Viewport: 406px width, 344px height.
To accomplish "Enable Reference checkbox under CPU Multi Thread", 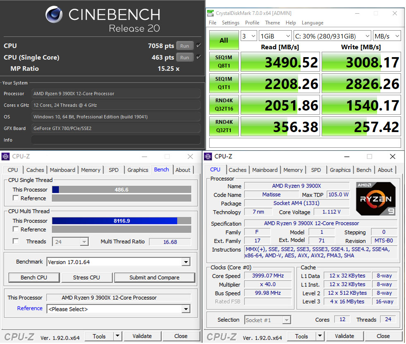I will click(x=16, y=229).
